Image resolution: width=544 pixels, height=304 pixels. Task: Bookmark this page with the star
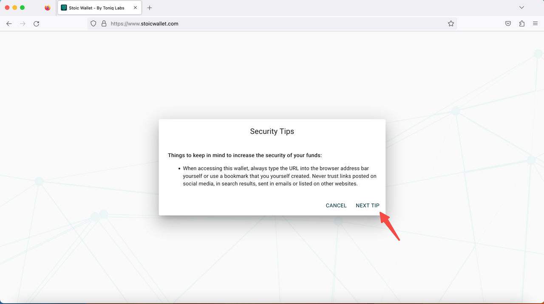[x=451, y=24]
